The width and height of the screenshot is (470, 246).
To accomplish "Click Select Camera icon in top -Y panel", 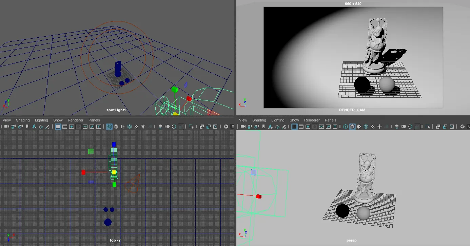I will click(x=6, y=127).
